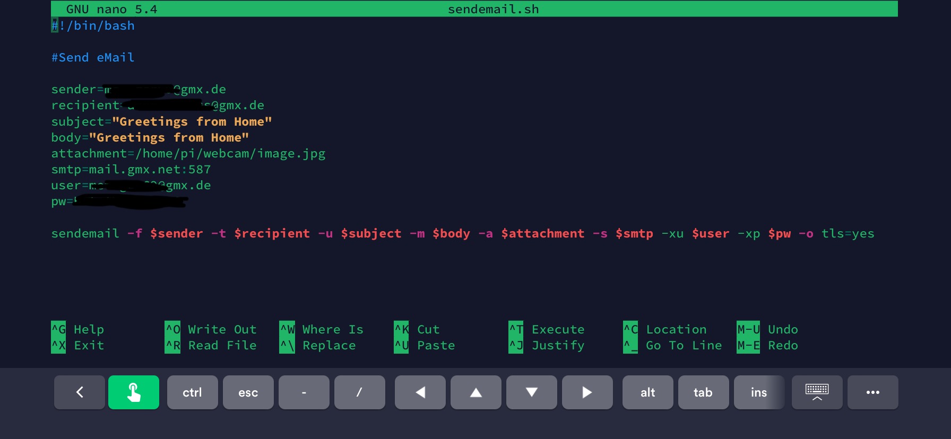951x439 pixels.
Task: Tap the alt modifier key
Action: (648, 392)
